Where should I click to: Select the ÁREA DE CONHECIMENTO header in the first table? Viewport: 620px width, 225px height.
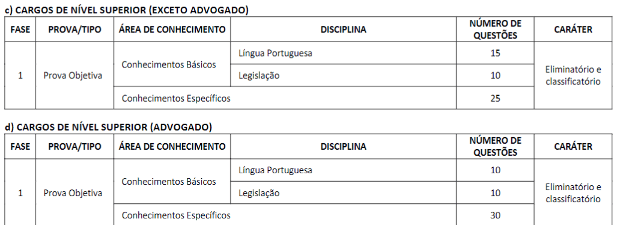coord(172,29)
